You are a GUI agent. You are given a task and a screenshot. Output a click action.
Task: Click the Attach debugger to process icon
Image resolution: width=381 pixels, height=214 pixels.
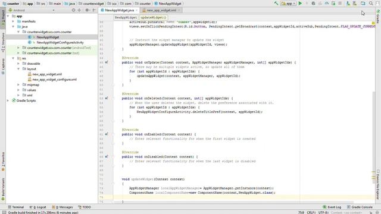[x=333, y=4]
